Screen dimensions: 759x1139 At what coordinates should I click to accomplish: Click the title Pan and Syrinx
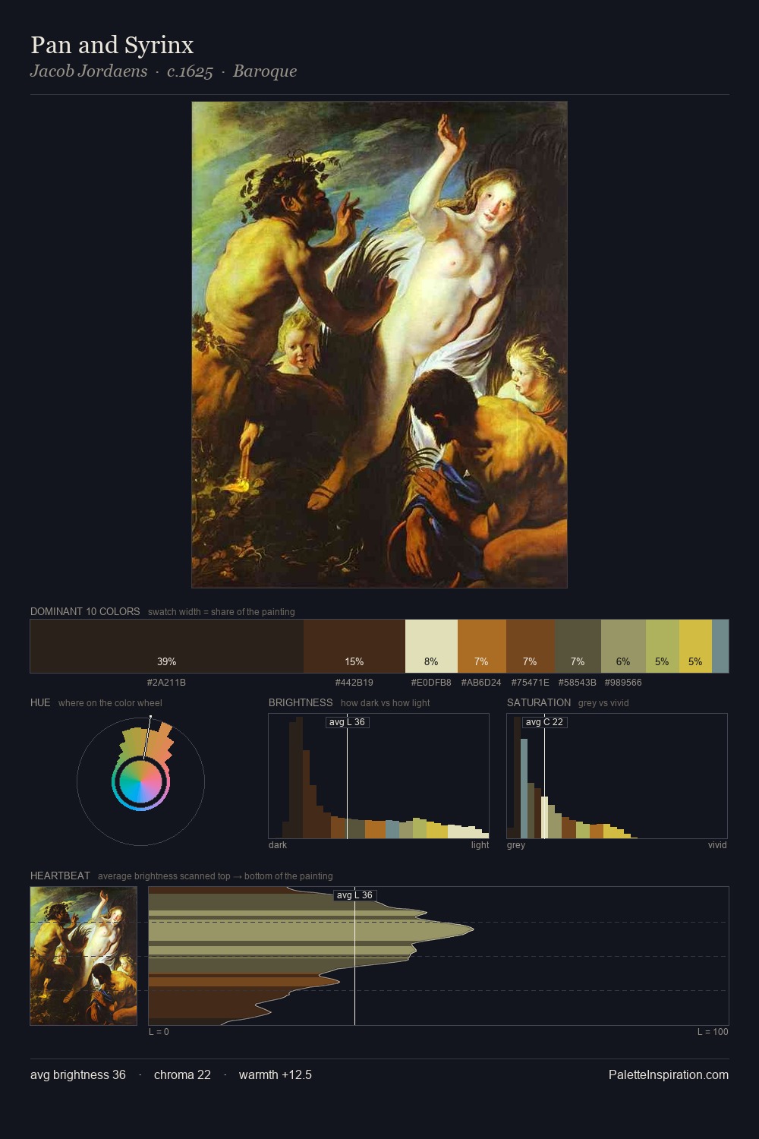point(112,45)
